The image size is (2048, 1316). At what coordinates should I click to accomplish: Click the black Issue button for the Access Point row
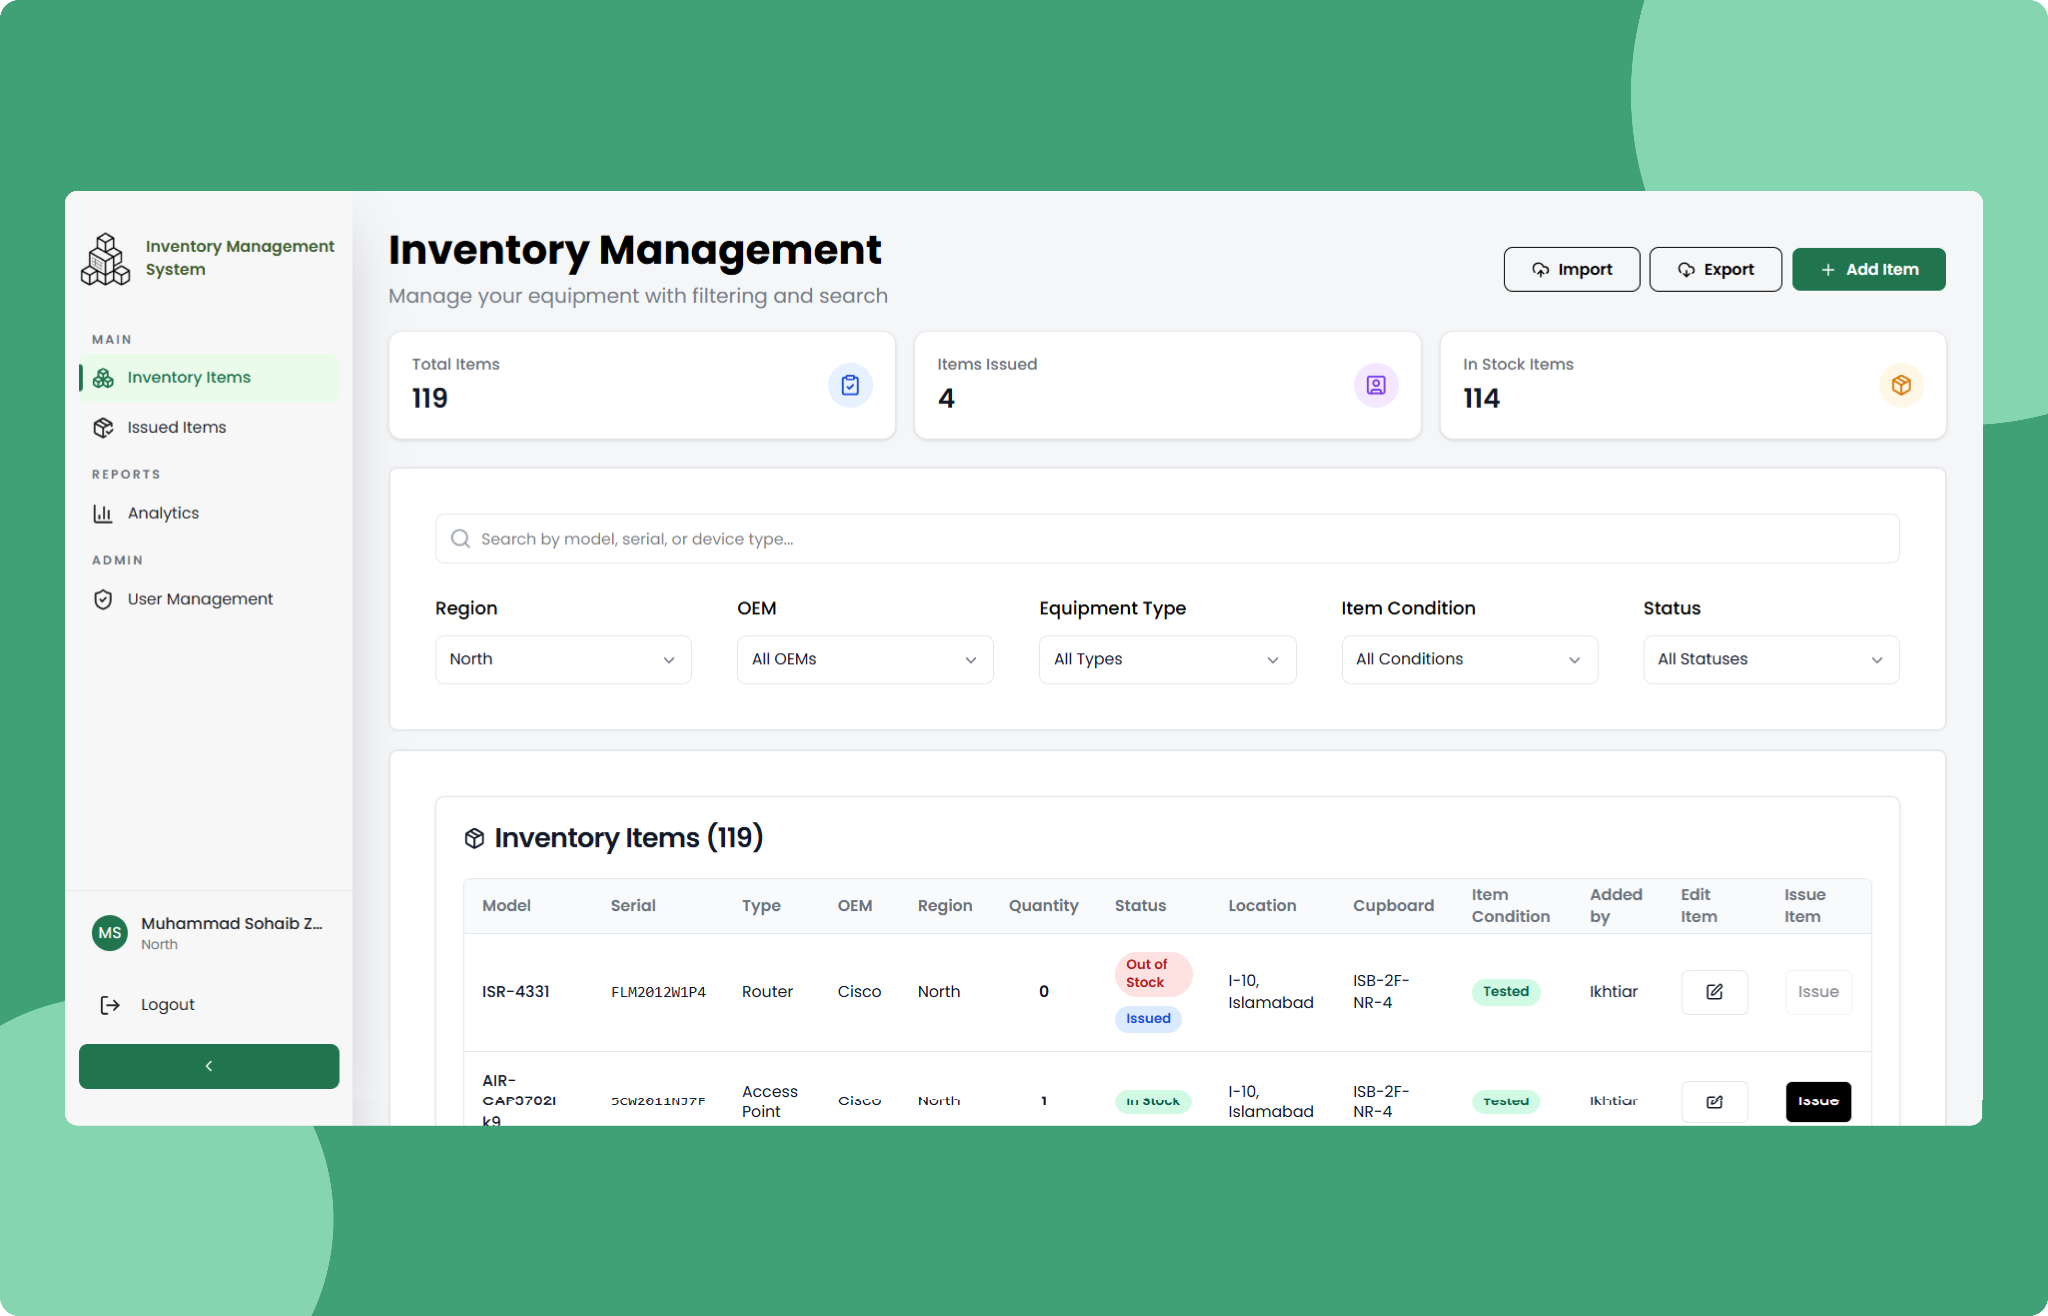(x=1818, y=1102)
